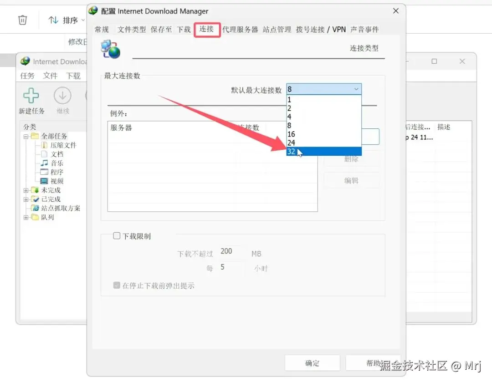The image size is (492, 383).
Task: Click the trash delete icon in file explorer
Action: pos(23,20)
